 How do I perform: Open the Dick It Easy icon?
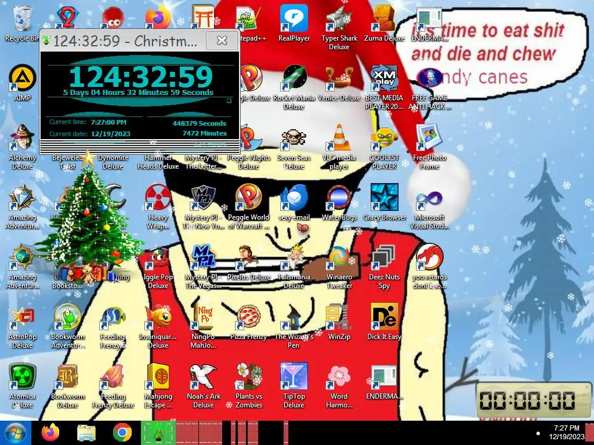[384, 322]
